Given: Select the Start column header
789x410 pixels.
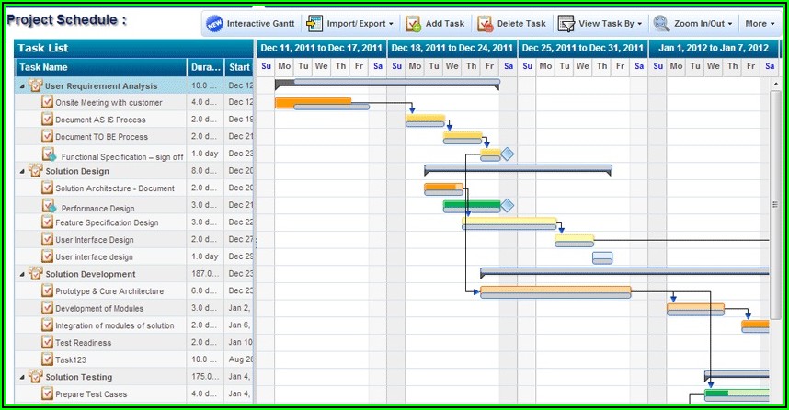Looking at the screenshot, I should tap(239, 67).
